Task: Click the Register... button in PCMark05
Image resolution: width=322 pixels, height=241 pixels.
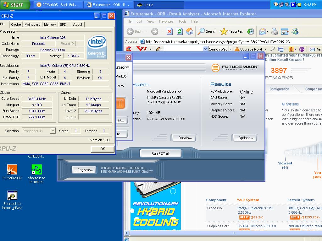Action: [84, 170]
